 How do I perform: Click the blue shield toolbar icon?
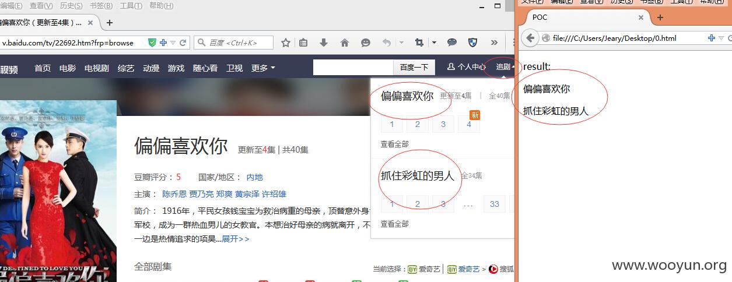[472, 43]
